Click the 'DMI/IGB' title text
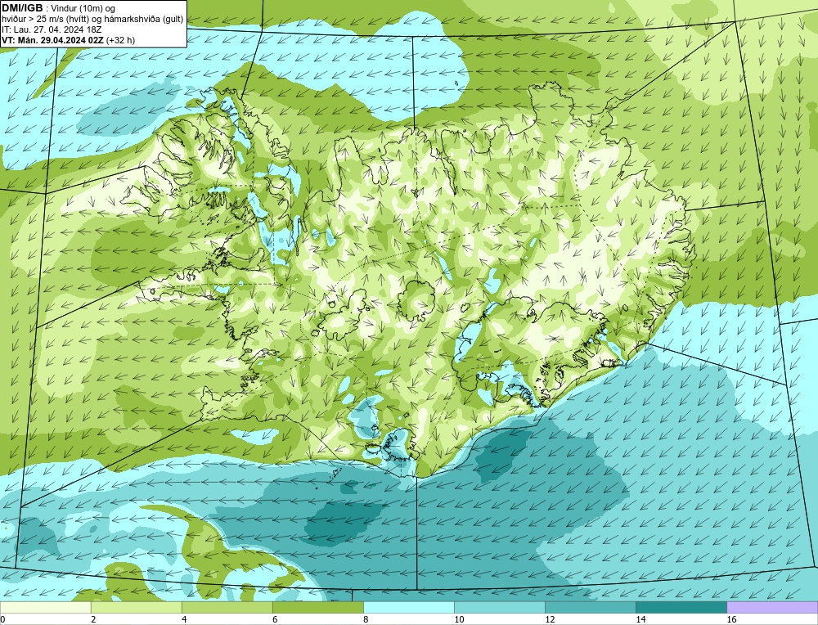 (x=22, y=8)
